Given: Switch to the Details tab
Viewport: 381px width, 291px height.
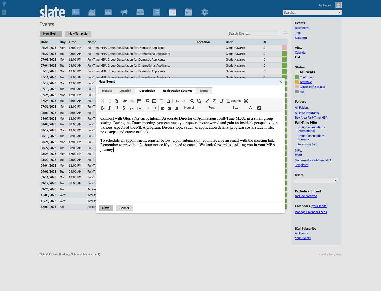Looking at the screenshot, I should click(x=107, y=91).
